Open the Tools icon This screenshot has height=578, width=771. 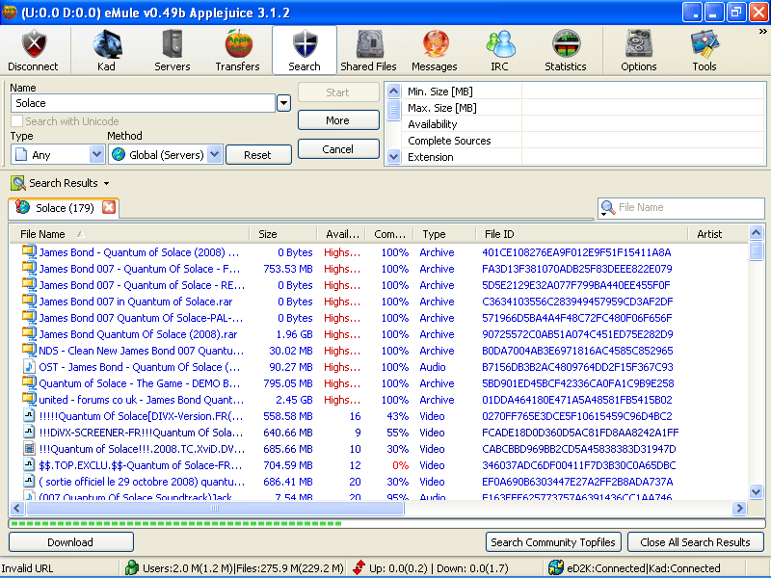pyautogui.click(x=705, y=44)
